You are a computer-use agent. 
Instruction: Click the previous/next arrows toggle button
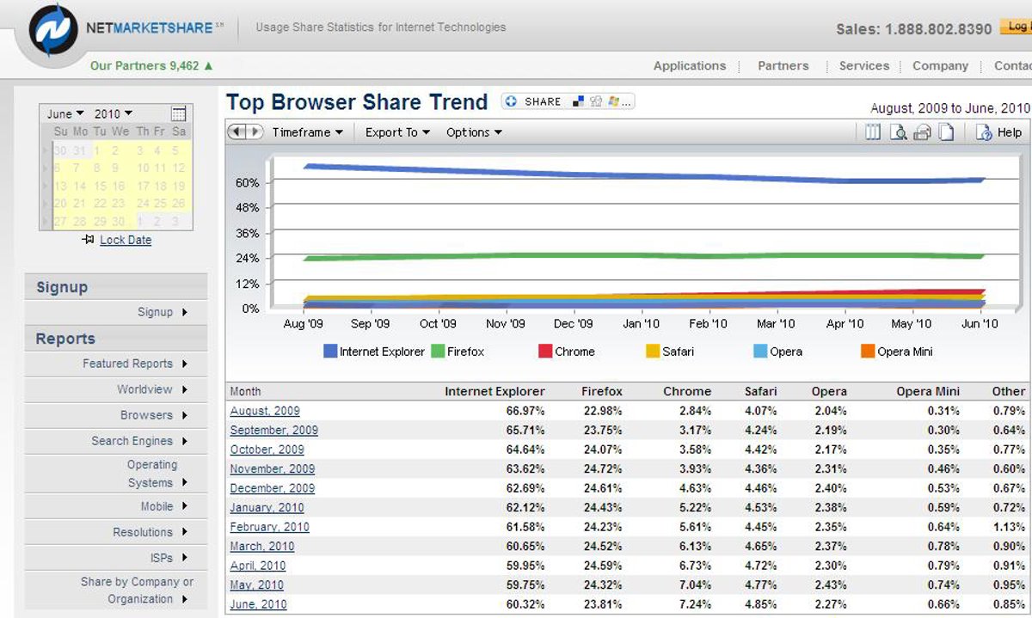245,132
